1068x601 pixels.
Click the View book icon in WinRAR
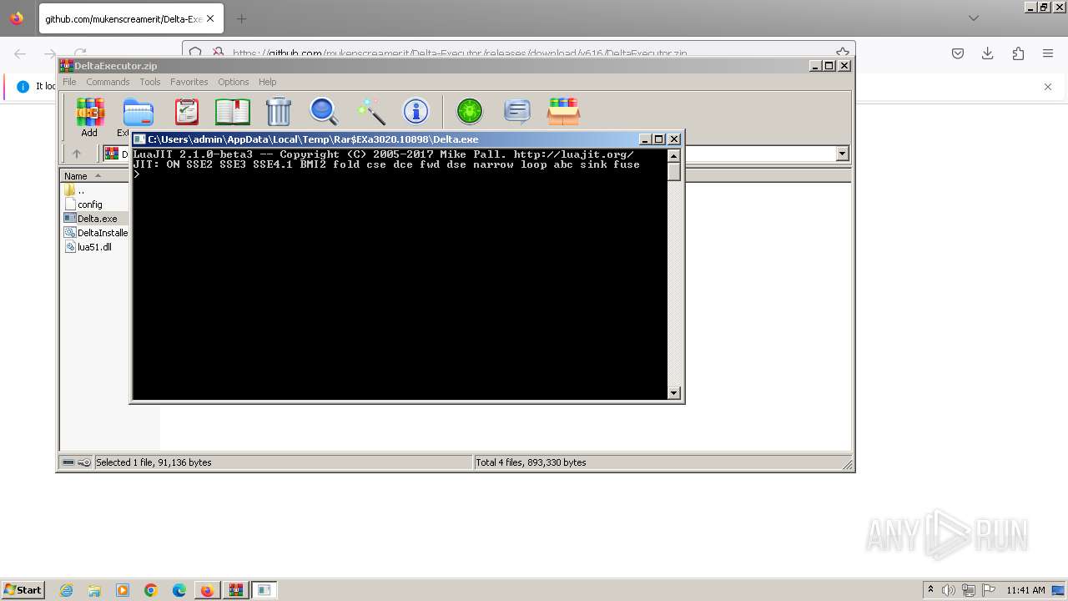coord(233,112)
